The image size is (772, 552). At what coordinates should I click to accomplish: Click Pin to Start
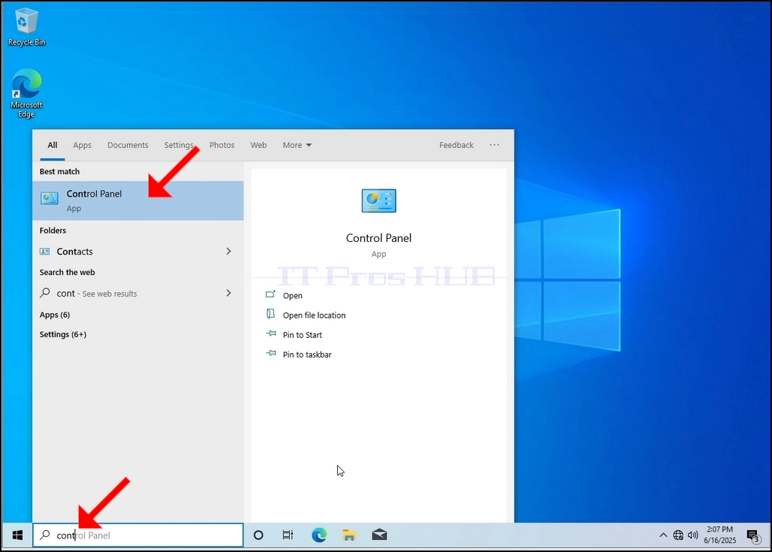303,335
